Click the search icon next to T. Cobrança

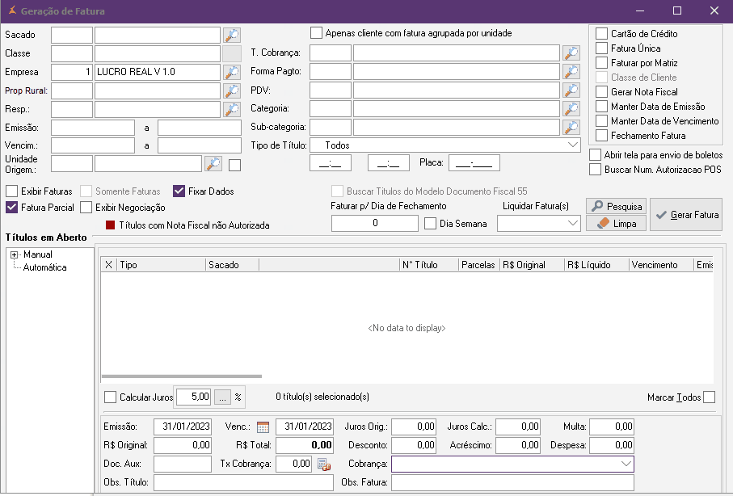click(571, 53)
